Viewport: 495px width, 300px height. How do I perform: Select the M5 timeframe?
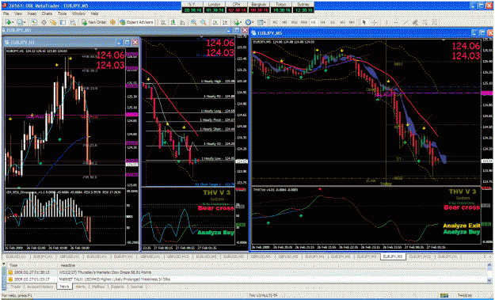tap(284, 22)
